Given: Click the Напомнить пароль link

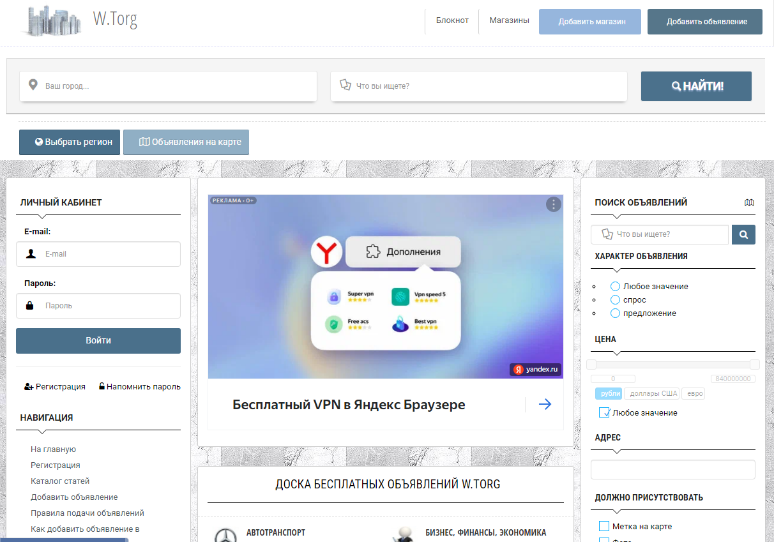Looking at the screenshot, I should pos(139,386).
